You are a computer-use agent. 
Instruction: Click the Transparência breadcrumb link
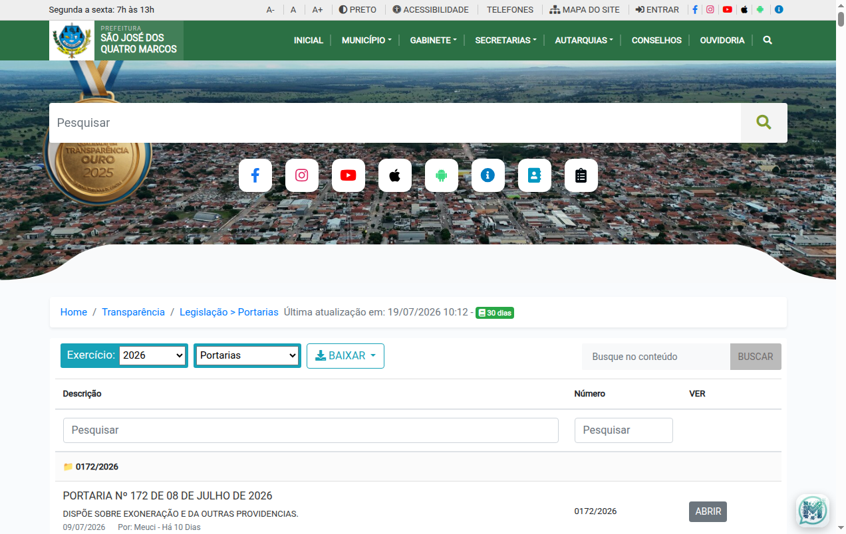[x=133, y=312]
